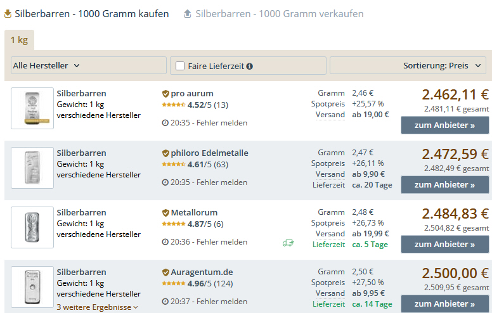Switch to Silberbarren 1000 Gramm verkaufen
The width and height of the screenshot is (492, 313).
click(279, 13)
